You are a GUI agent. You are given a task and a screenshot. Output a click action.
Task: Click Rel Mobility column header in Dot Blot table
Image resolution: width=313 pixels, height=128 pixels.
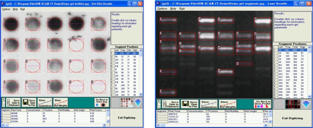(66, 110)
